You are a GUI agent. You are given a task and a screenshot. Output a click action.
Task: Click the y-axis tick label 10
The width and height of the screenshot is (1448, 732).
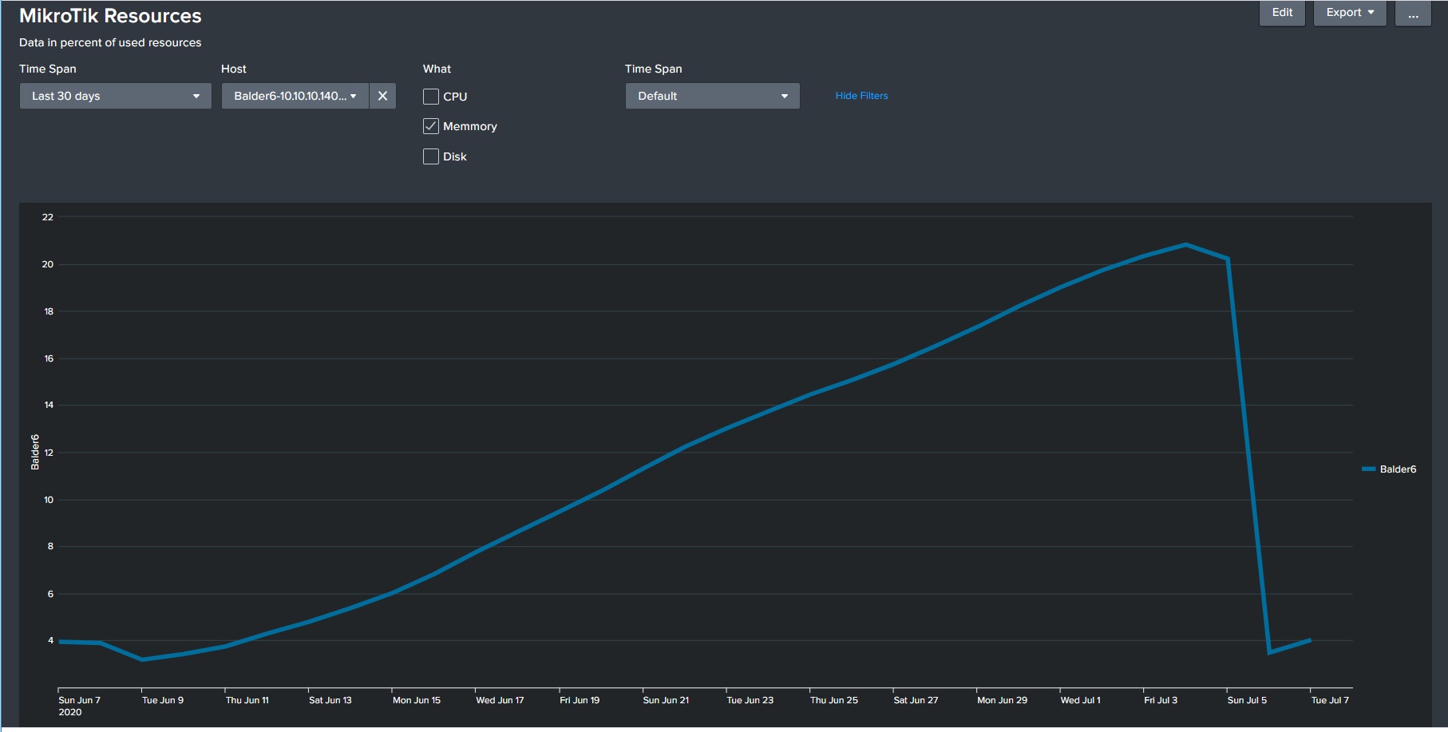click(49, 500)
